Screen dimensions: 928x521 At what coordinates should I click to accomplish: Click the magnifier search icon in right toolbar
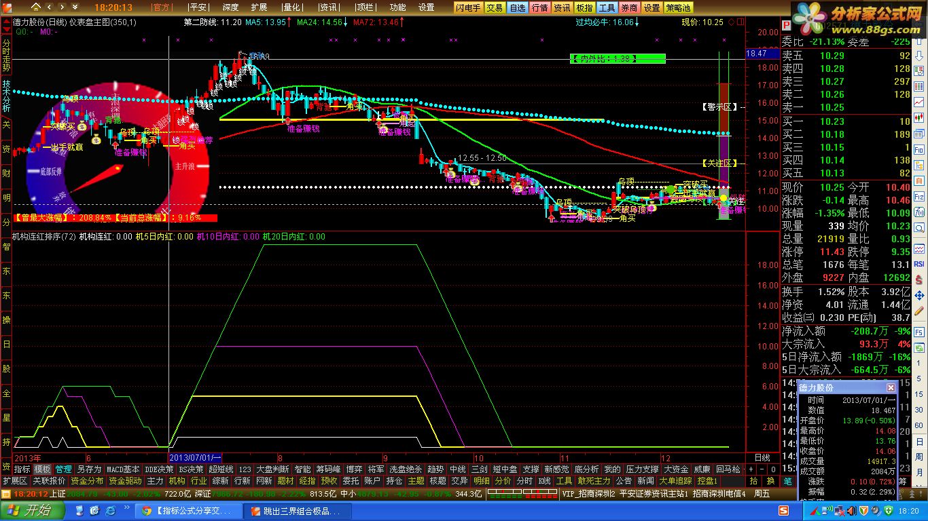(920, 227)
